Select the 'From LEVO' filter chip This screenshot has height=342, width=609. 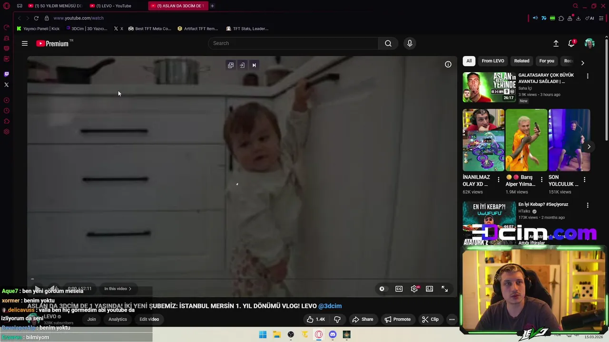493,61
